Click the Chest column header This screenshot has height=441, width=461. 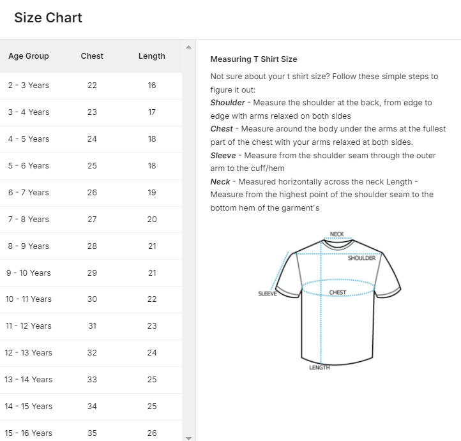[92, 56]
